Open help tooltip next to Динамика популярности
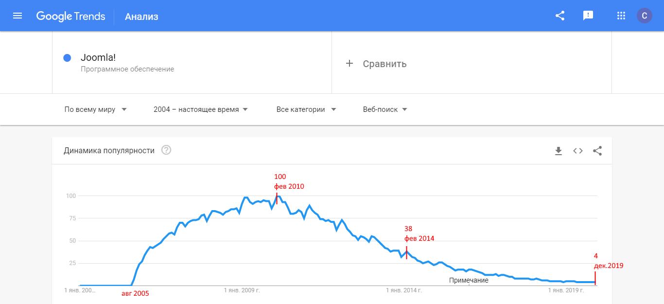This screenshot has height=304, width=664. click(166, 150)
